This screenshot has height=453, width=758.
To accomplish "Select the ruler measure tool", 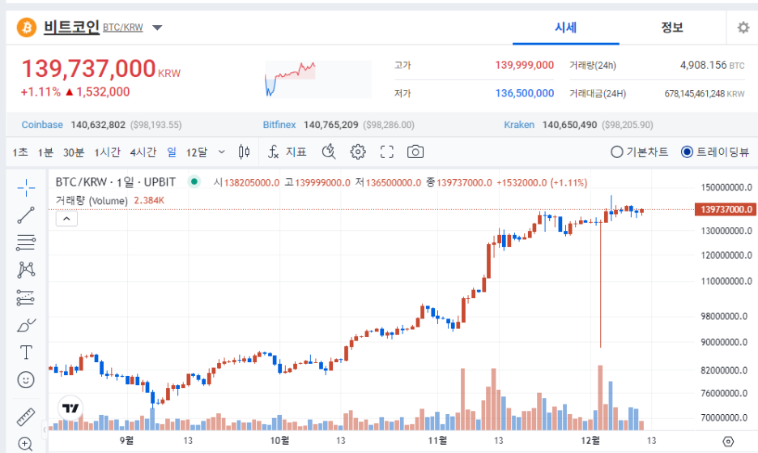I will [26, 417].
